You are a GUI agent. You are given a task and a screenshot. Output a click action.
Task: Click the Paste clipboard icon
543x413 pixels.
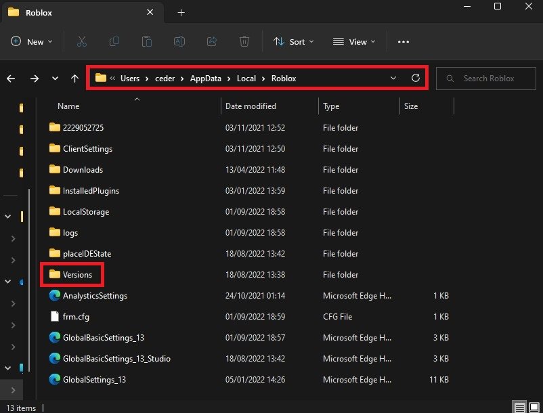click(x=146, y=41)
